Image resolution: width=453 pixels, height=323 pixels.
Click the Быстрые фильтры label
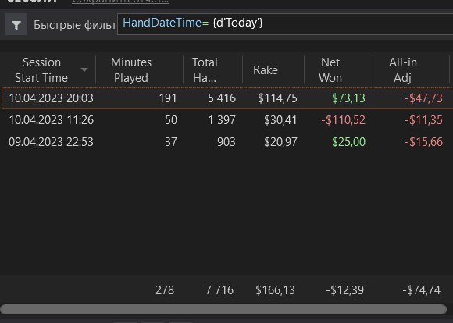click(x=75, y=25)
